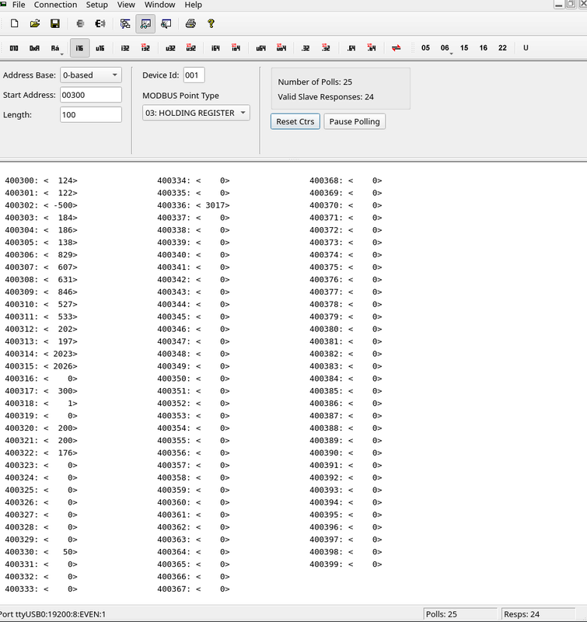Select the swapped u64 display format
The height and width of the screenshot is (622, 587).
tap(281, 48)
